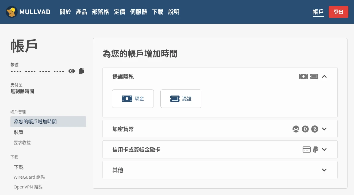Open 伺服器 in the top navigation

pyautogui.click(x=138, y=12)
